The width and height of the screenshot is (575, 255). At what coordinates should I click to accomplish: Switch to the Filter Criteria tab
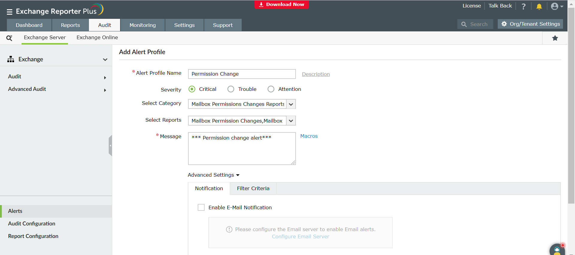[x=253, y=188]
